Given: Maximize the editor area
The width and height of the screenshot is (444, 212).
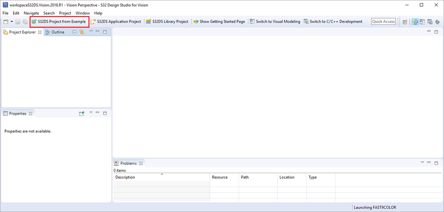Looking at the screenshot, I should point(436,32).
